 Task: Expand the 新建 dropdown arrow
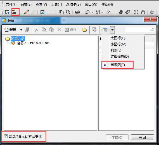coord(21,30)
